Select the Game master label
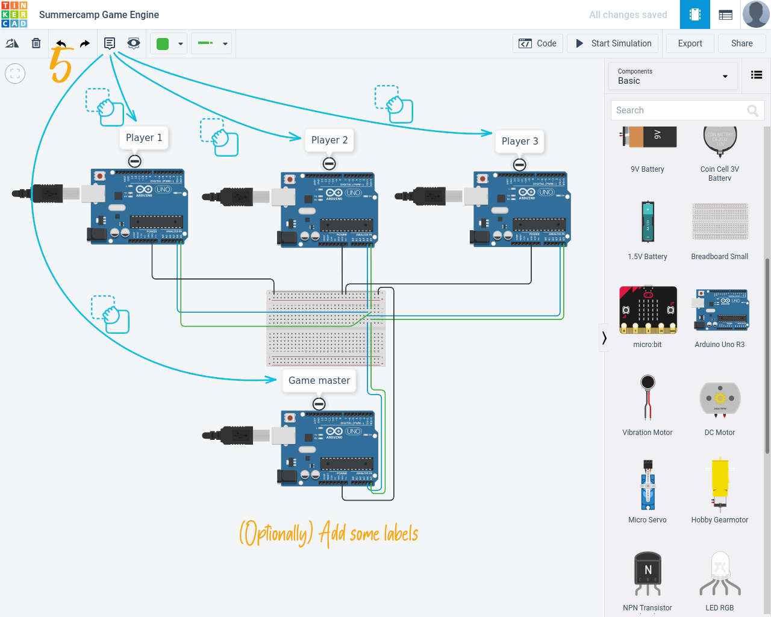 click(319, 381)
